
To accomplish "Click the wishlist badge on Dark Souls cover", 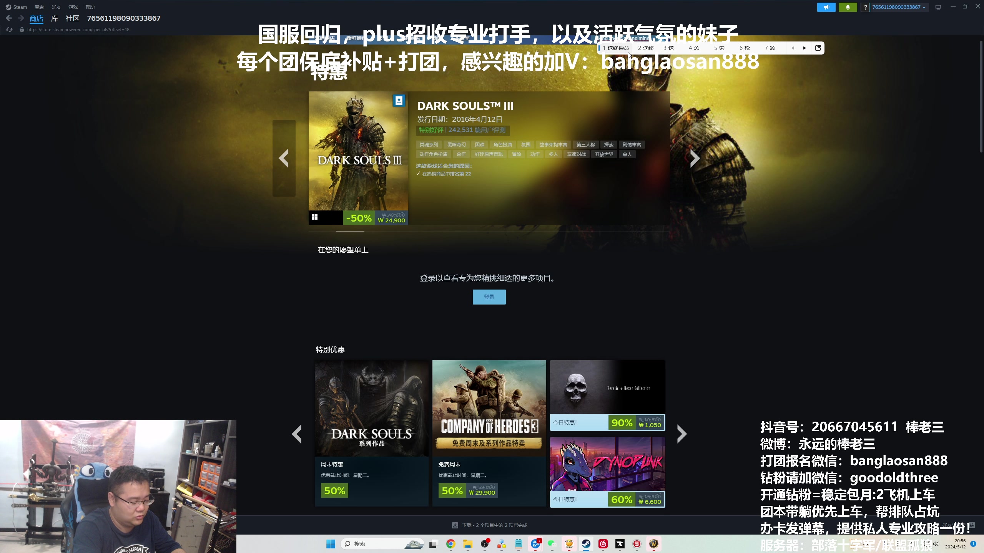I will click(399, 101).
